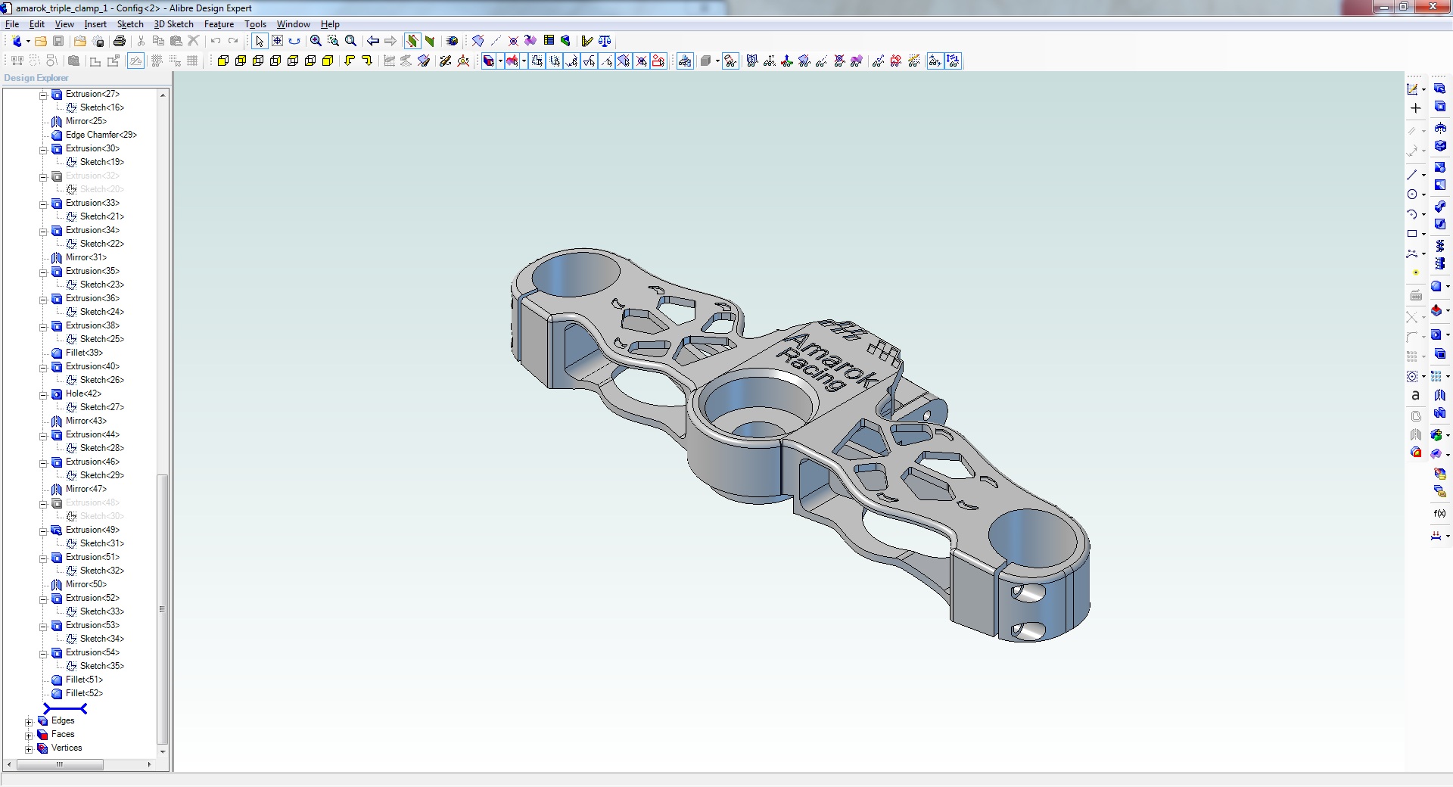The image size is (1453, 787).
Task: Collapse the Hole<42> tree node
Action: pos(43,394)
